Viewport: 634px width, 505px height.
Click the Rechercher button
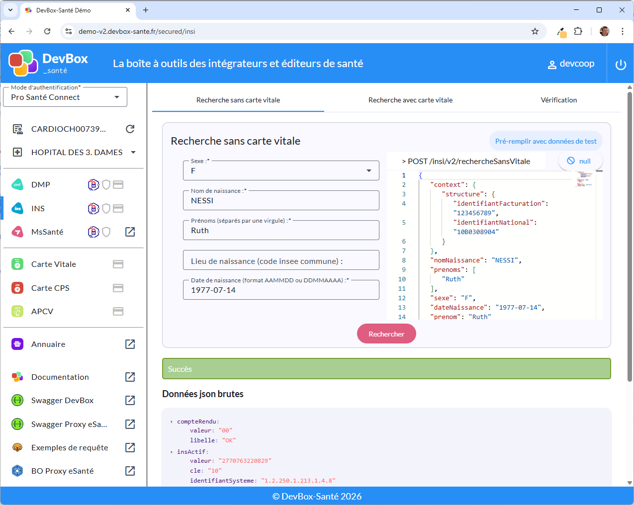386,334
